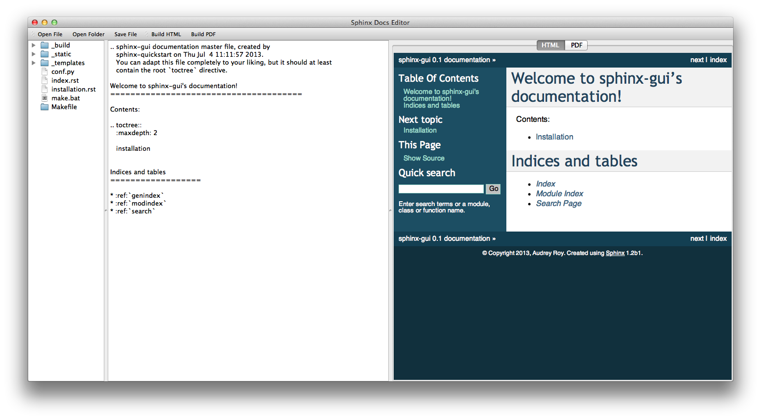
Task: Open Installation under Next topic
Action: point(420,130)
